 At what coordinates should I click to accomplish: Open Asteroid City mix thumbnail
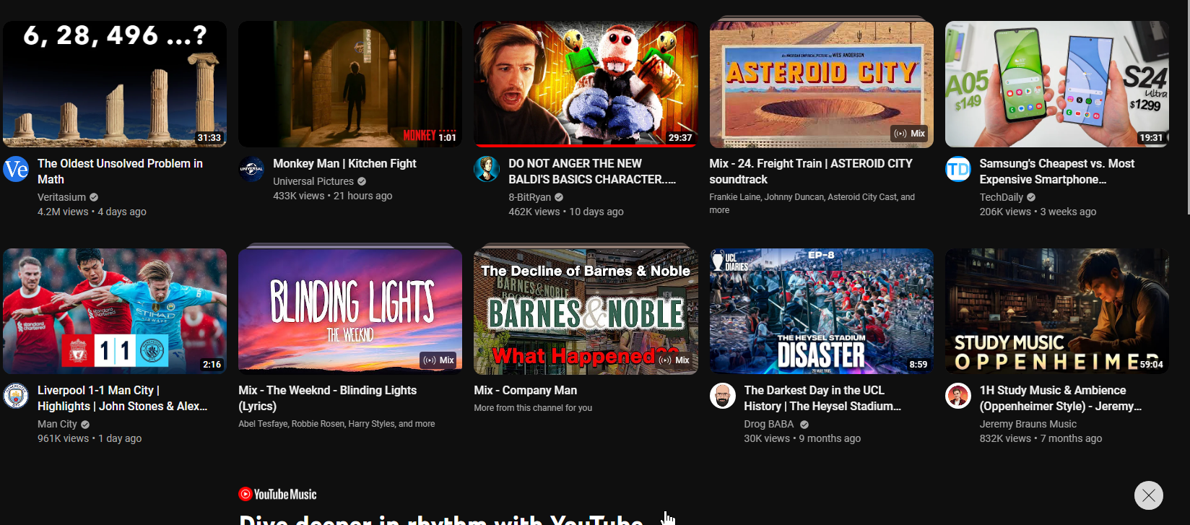click(x=822, y=84)
